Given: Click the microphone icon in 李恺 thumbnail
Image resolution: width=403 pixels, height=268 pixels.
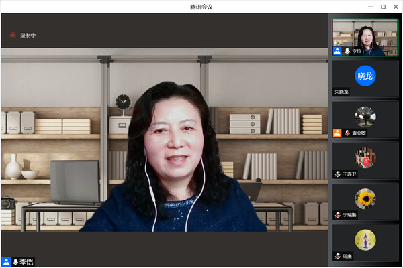Looking at the screenshot, I should pos(347,51).
